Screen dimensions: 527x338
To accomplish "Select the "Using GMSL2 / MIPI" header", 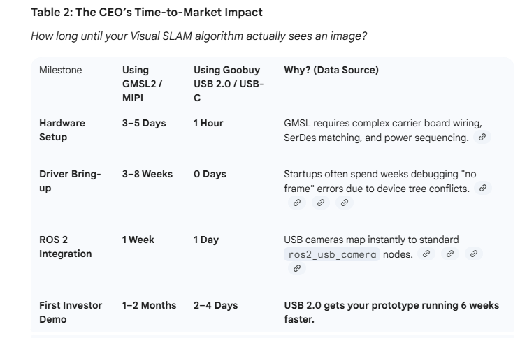I will pos(142,84).
